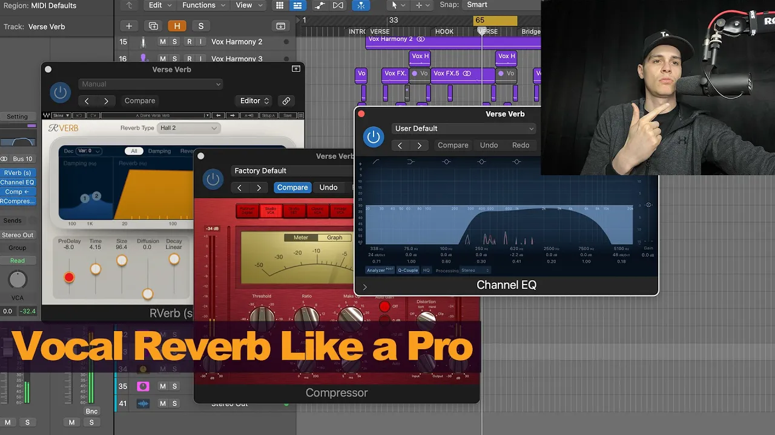
Task: Mute track 35
Action: pyautogui.click(x=162, y=386)
